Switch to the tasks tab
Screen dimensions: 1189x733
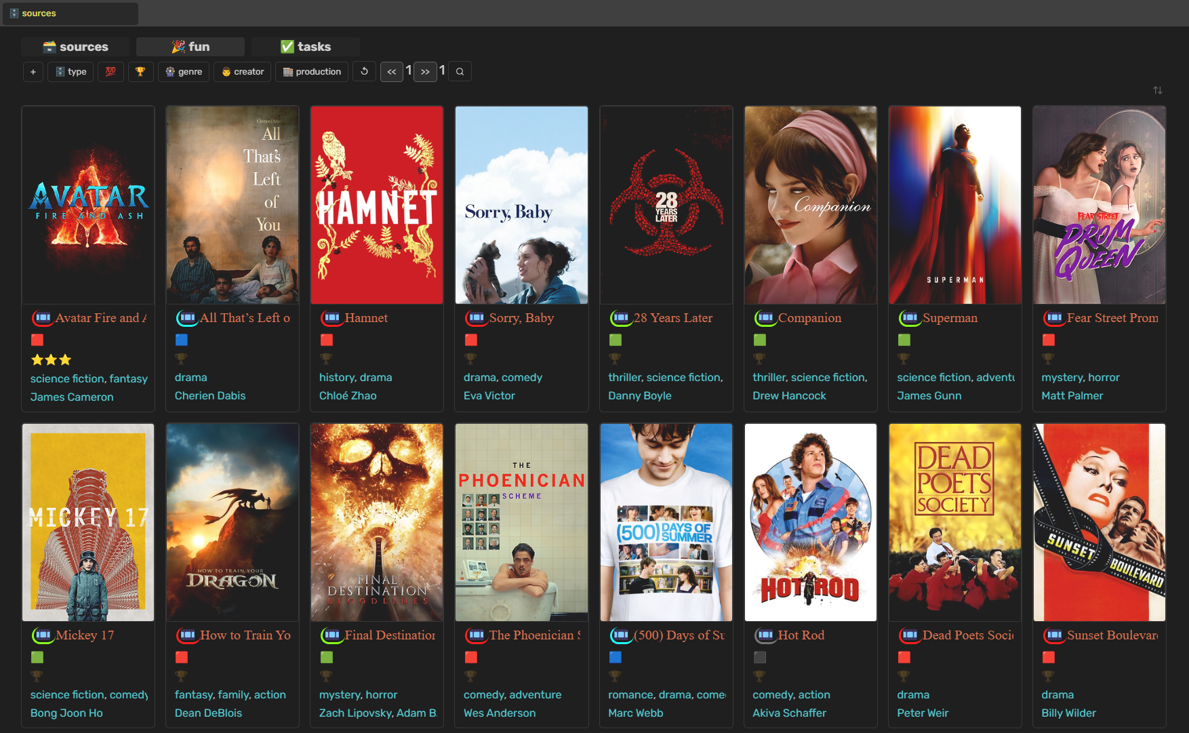[x=306, y=47]
